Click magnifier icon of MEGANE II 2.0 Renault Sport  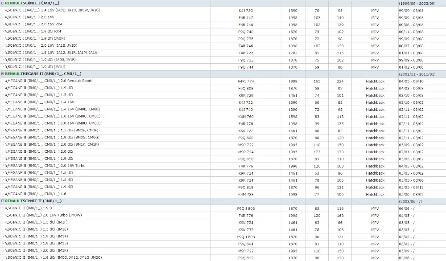pos(6,81)
